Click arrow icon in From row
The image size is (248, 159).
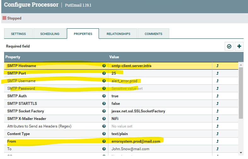[217, 141]
